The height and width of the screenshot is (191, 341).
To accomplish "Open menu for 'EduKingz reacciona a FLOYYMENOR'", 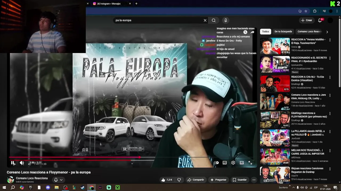I will pos(330,114).
